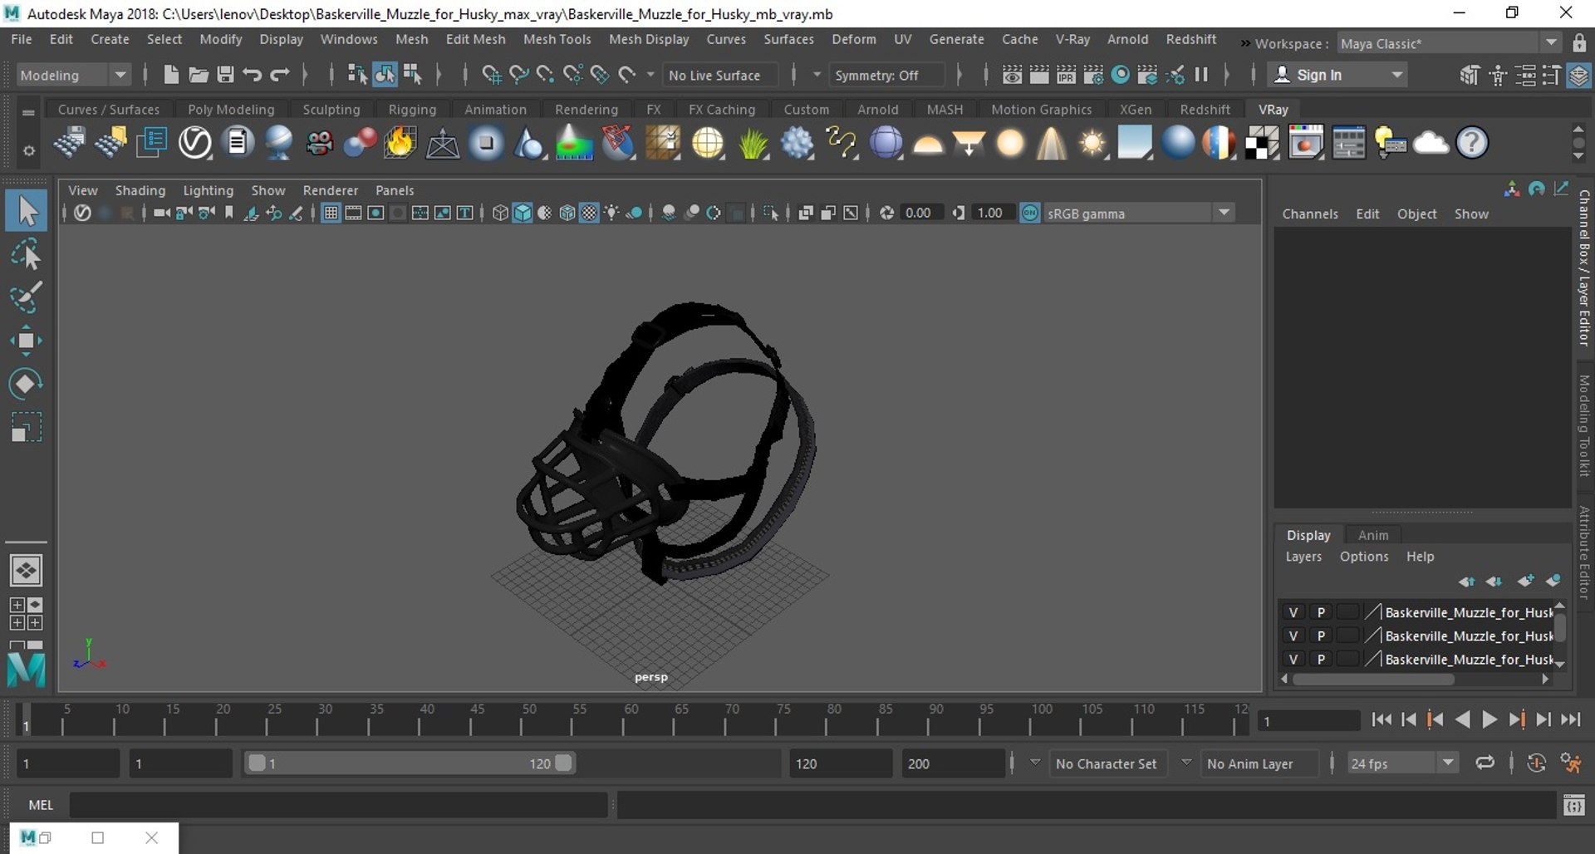
Task: Toggle the viewport grid display
Action: pos(331,213)
